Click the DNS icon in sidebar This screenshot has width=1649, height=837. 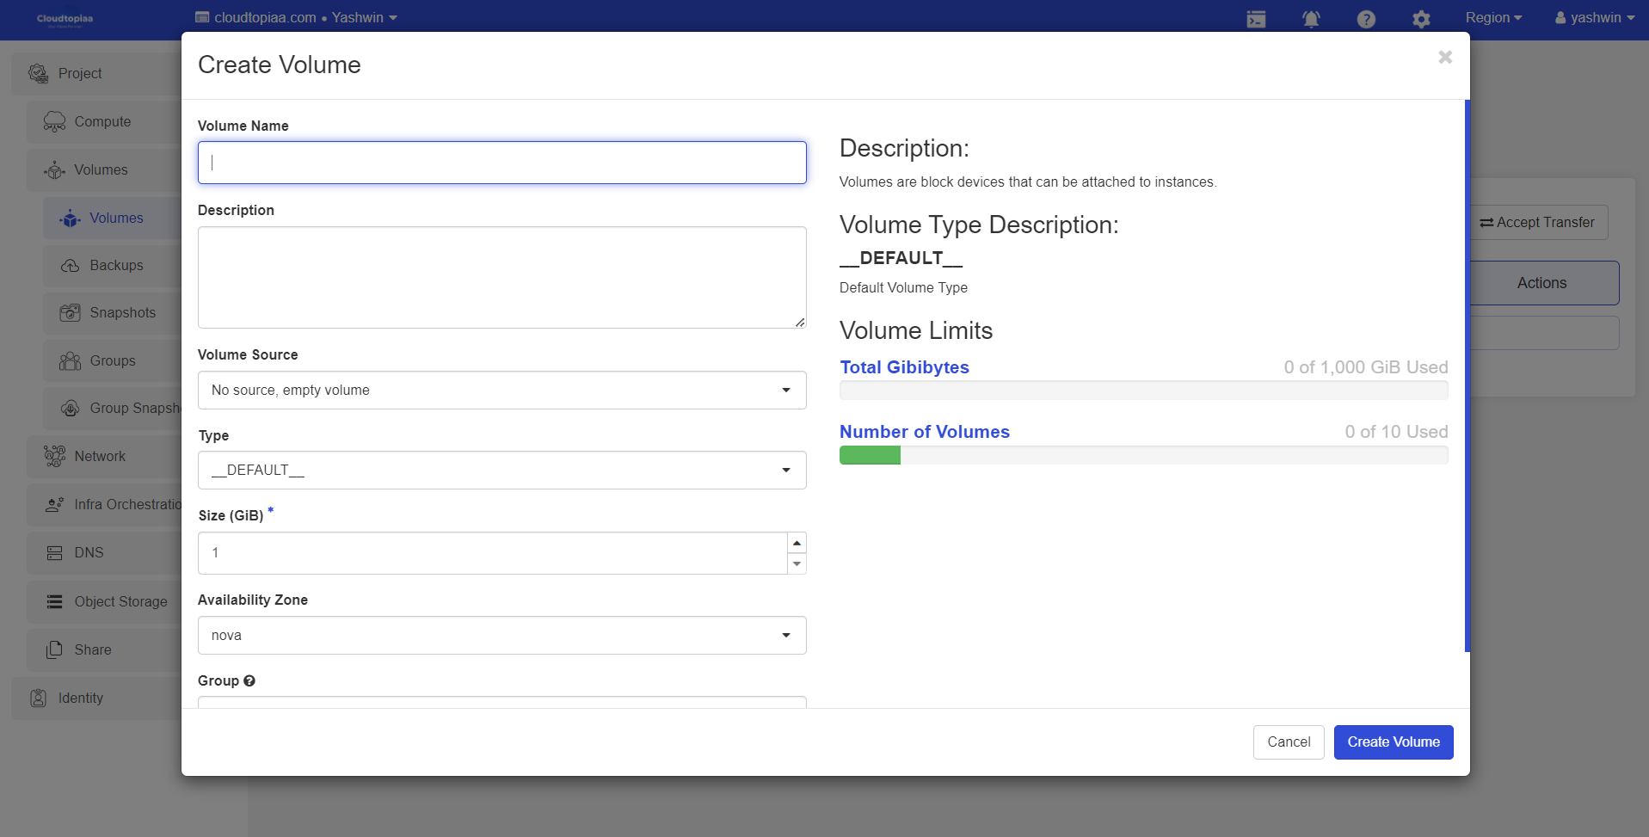pyautogui.click(x=54, y=553)
